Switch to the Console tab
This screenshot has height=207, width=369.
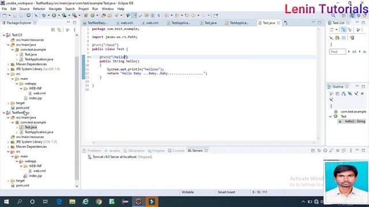coord(176,151)
